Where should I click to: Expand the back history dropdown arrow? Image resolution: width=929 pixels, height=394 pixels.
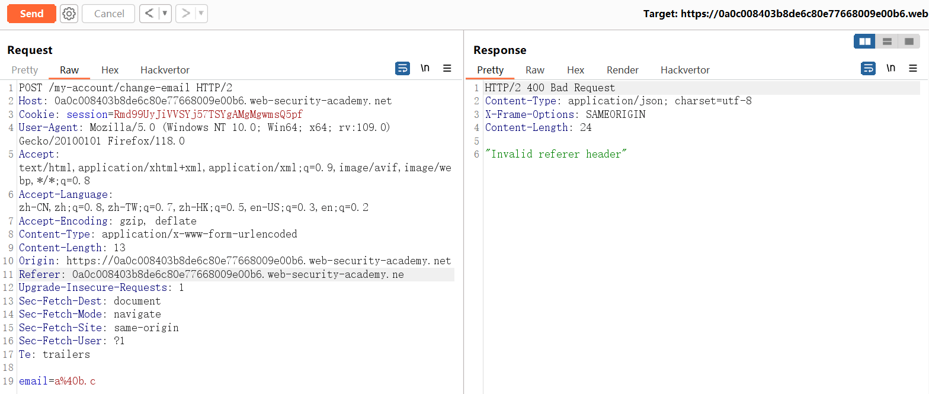point(165,14)
